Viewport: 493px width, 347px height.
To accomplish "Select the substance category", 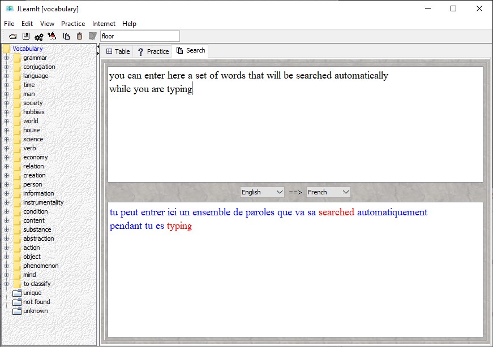I will pyautogui.click(x=37, y=230).
